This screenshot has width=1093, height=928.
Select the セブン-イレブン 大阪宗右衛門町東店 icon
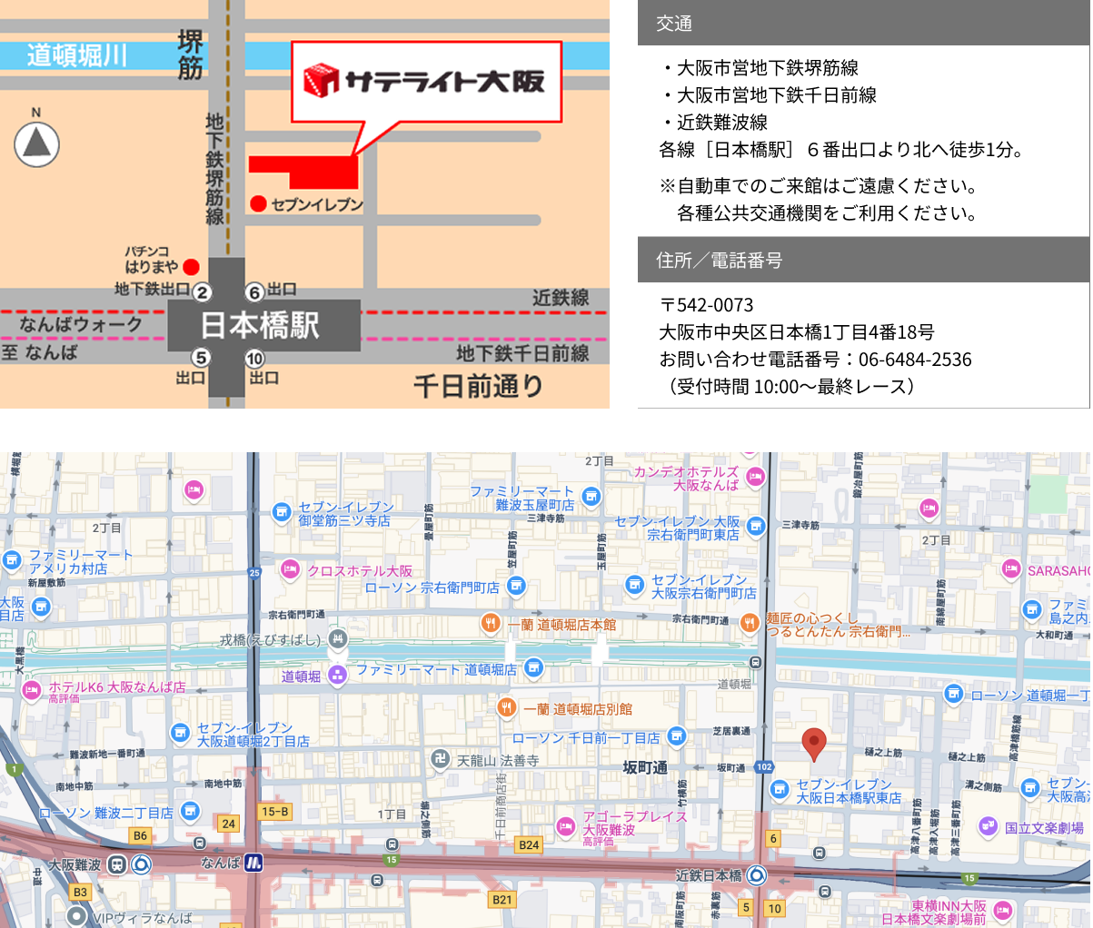[x=756, y=528]
